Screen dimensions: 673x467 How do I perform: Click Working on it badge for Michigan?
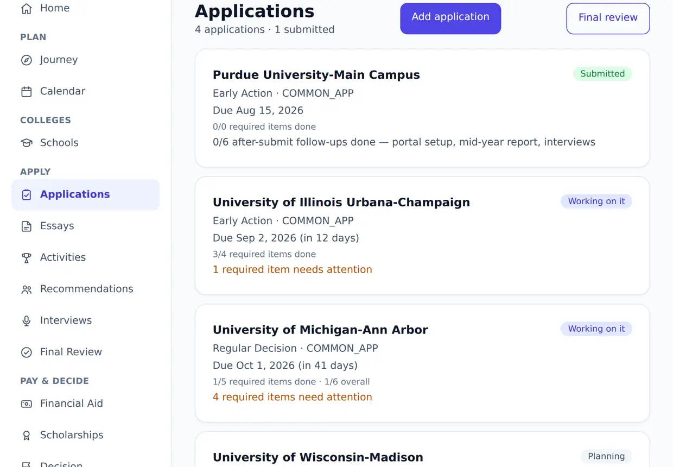[x=596, y=329]
